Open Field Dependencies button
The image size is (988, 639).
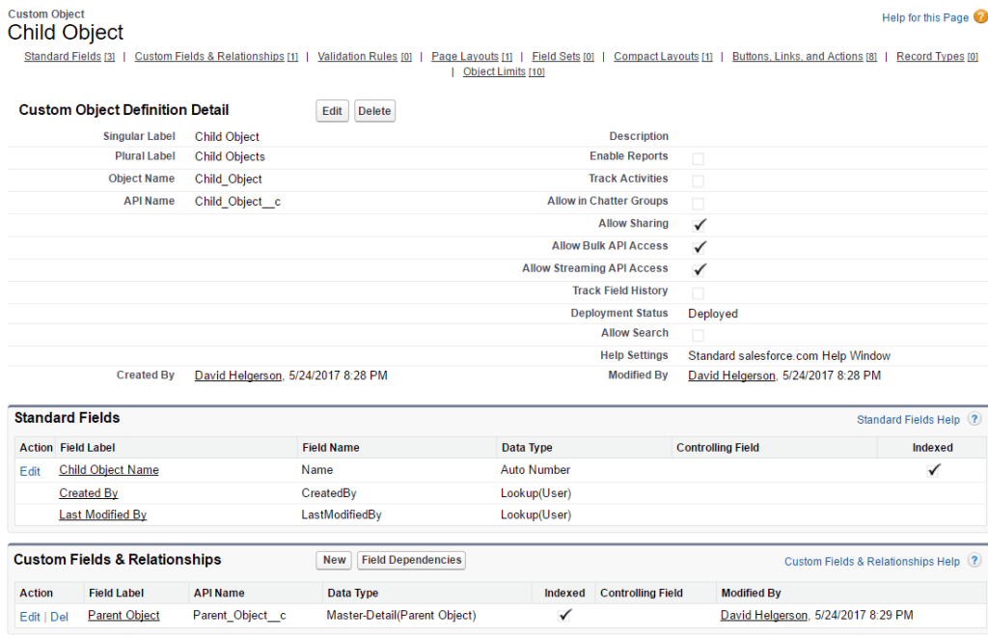pos(411,560)
